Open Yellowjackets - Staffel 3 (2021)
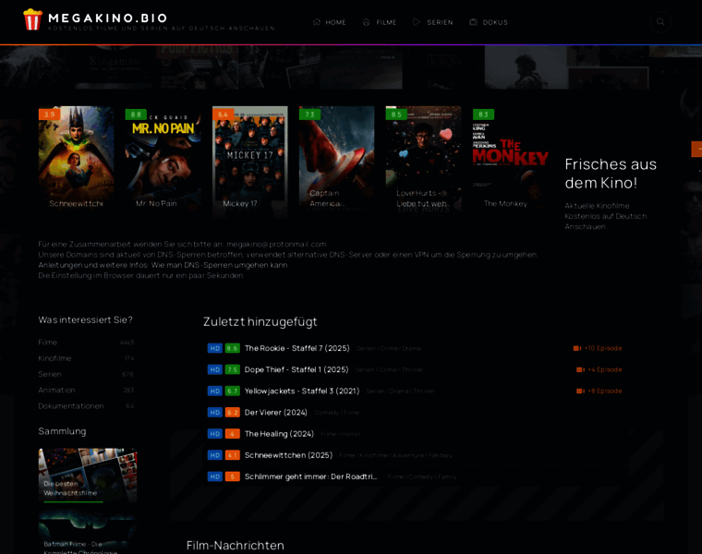Image resolution: width=702 pixels, height=554 pixels. pyautogui.click(x=302, y=391)
